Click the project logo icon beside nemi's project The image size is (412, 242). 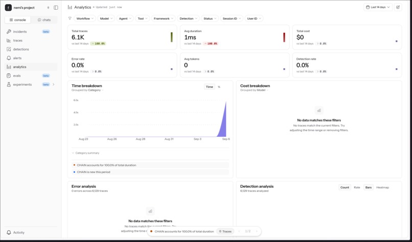click(8, 8)
